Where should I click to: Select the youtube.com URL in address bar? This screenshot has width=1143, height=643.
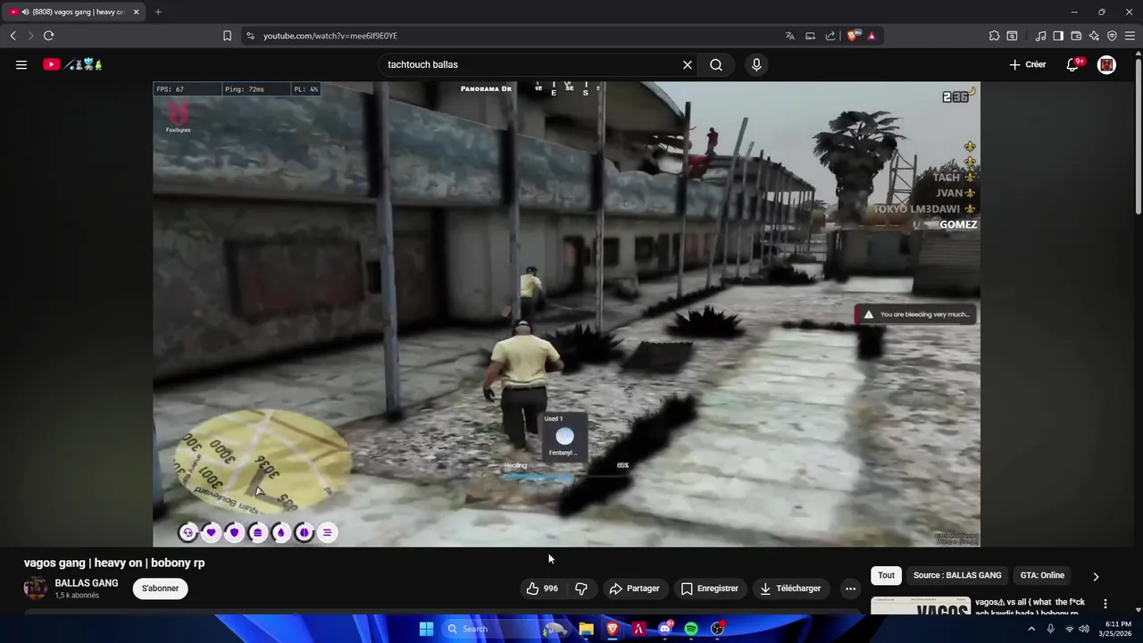pos(330,36)
